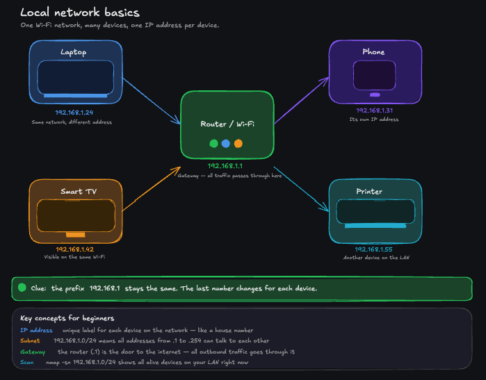The width and height of the screenshot is (486, 380).
Task: Click the Scan term in key concepts
Action: point(27,362)
